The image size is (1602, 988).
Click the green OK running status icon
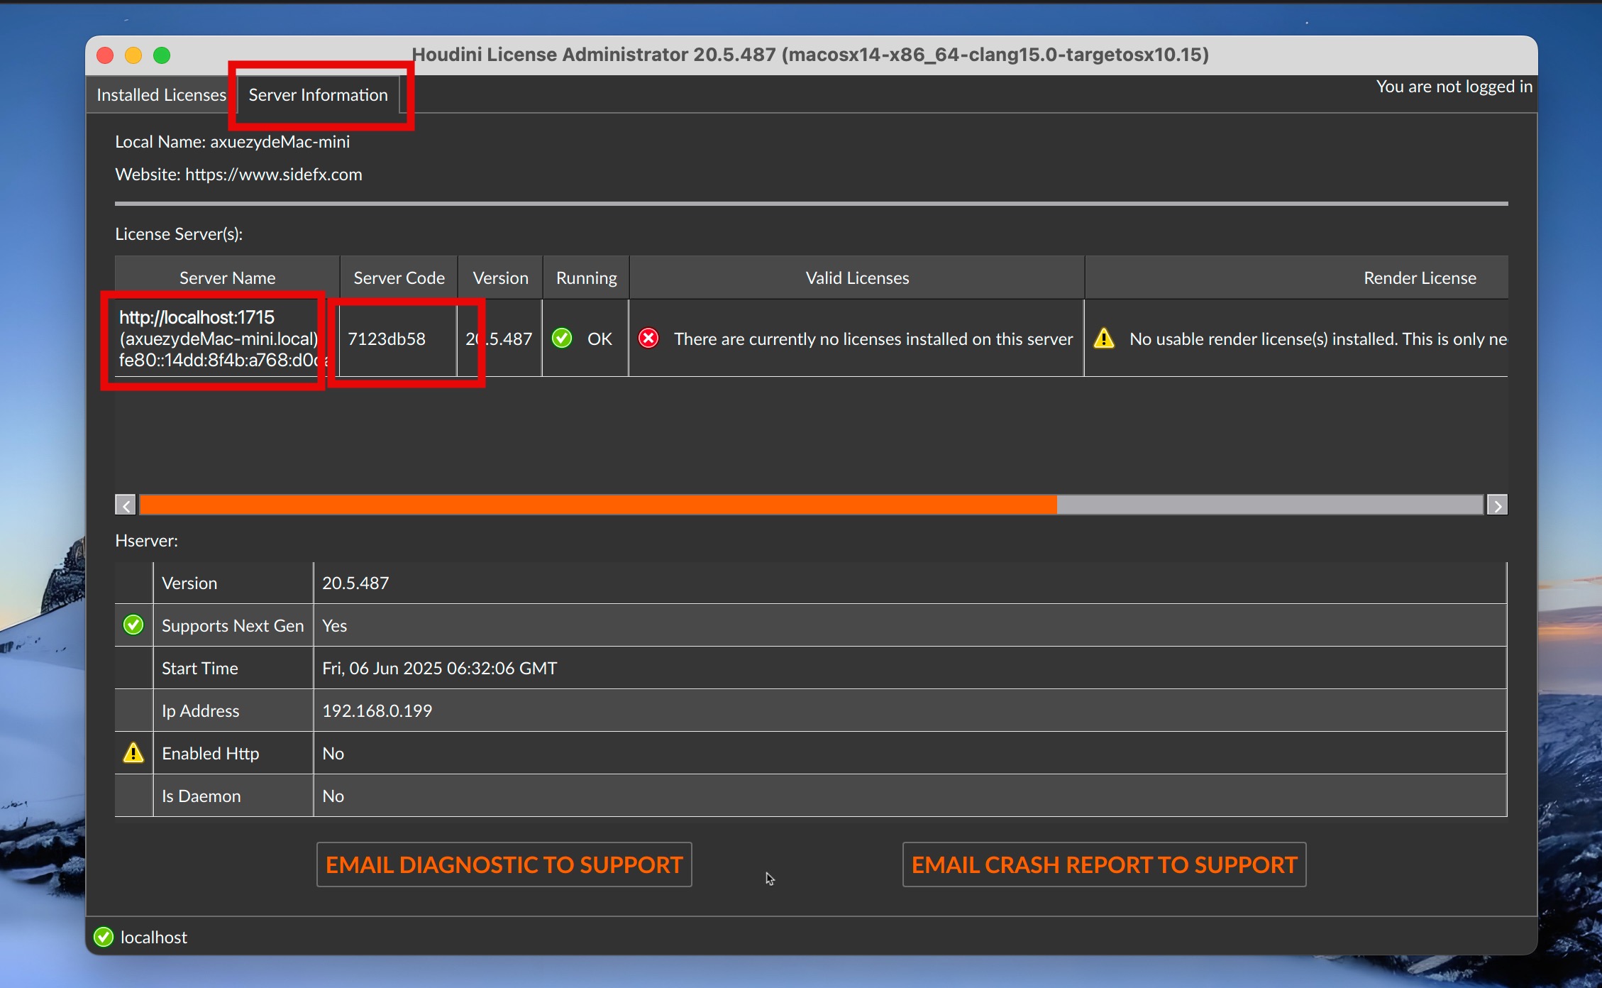(562, 339)
